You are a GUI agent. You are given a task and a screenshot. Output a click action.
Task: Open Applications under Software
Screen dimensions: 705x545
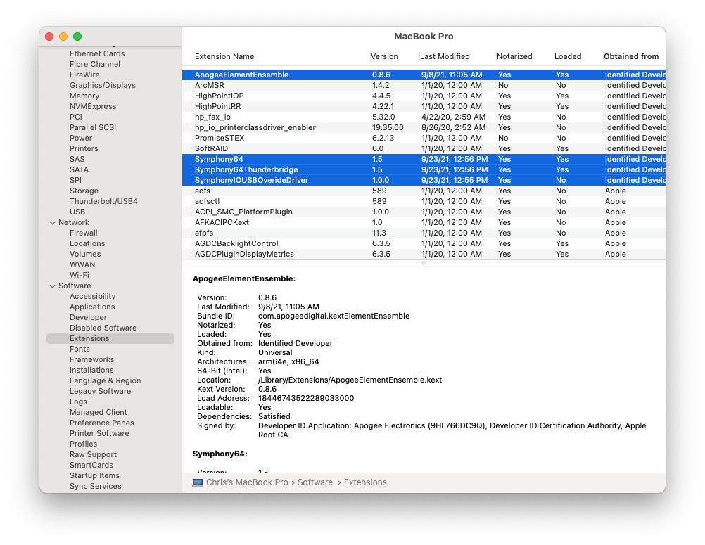(x=92, y=307)
